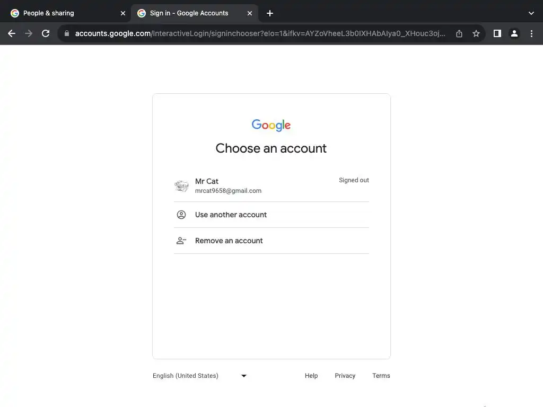Open the Chrome profile avatar icon
The image size is (543, 407).
pos(514,33)
